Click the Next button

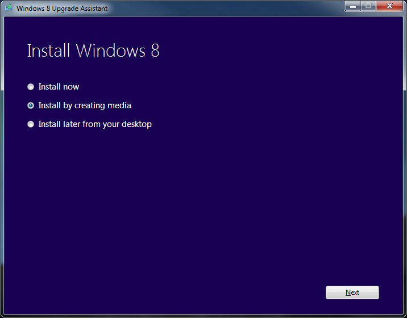point(352,292)
